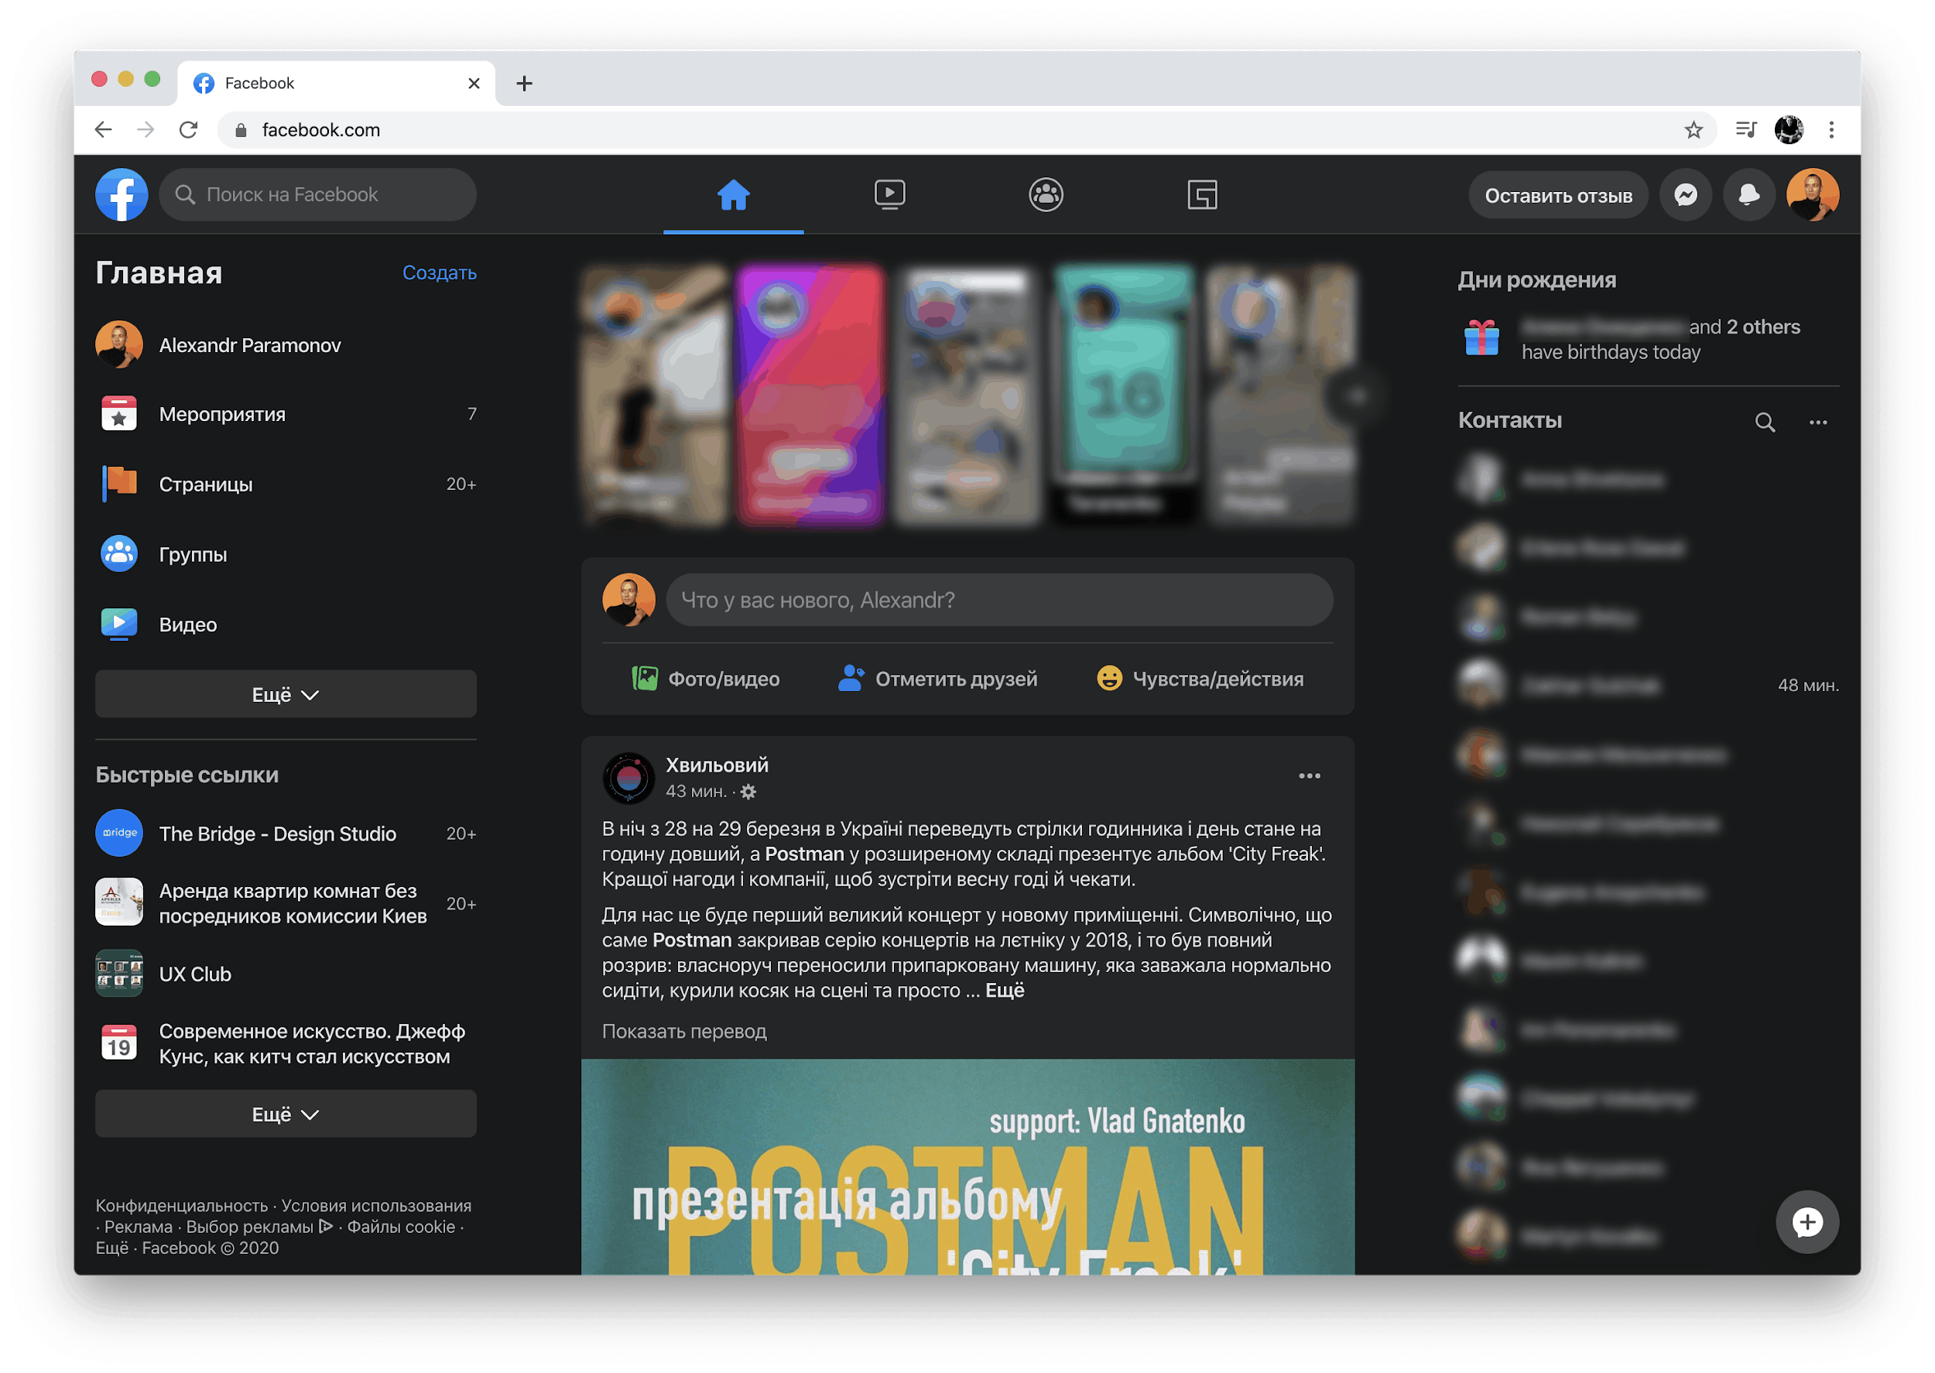Open the browser media control icon

pyautogui.click(x=1745, y=129)
